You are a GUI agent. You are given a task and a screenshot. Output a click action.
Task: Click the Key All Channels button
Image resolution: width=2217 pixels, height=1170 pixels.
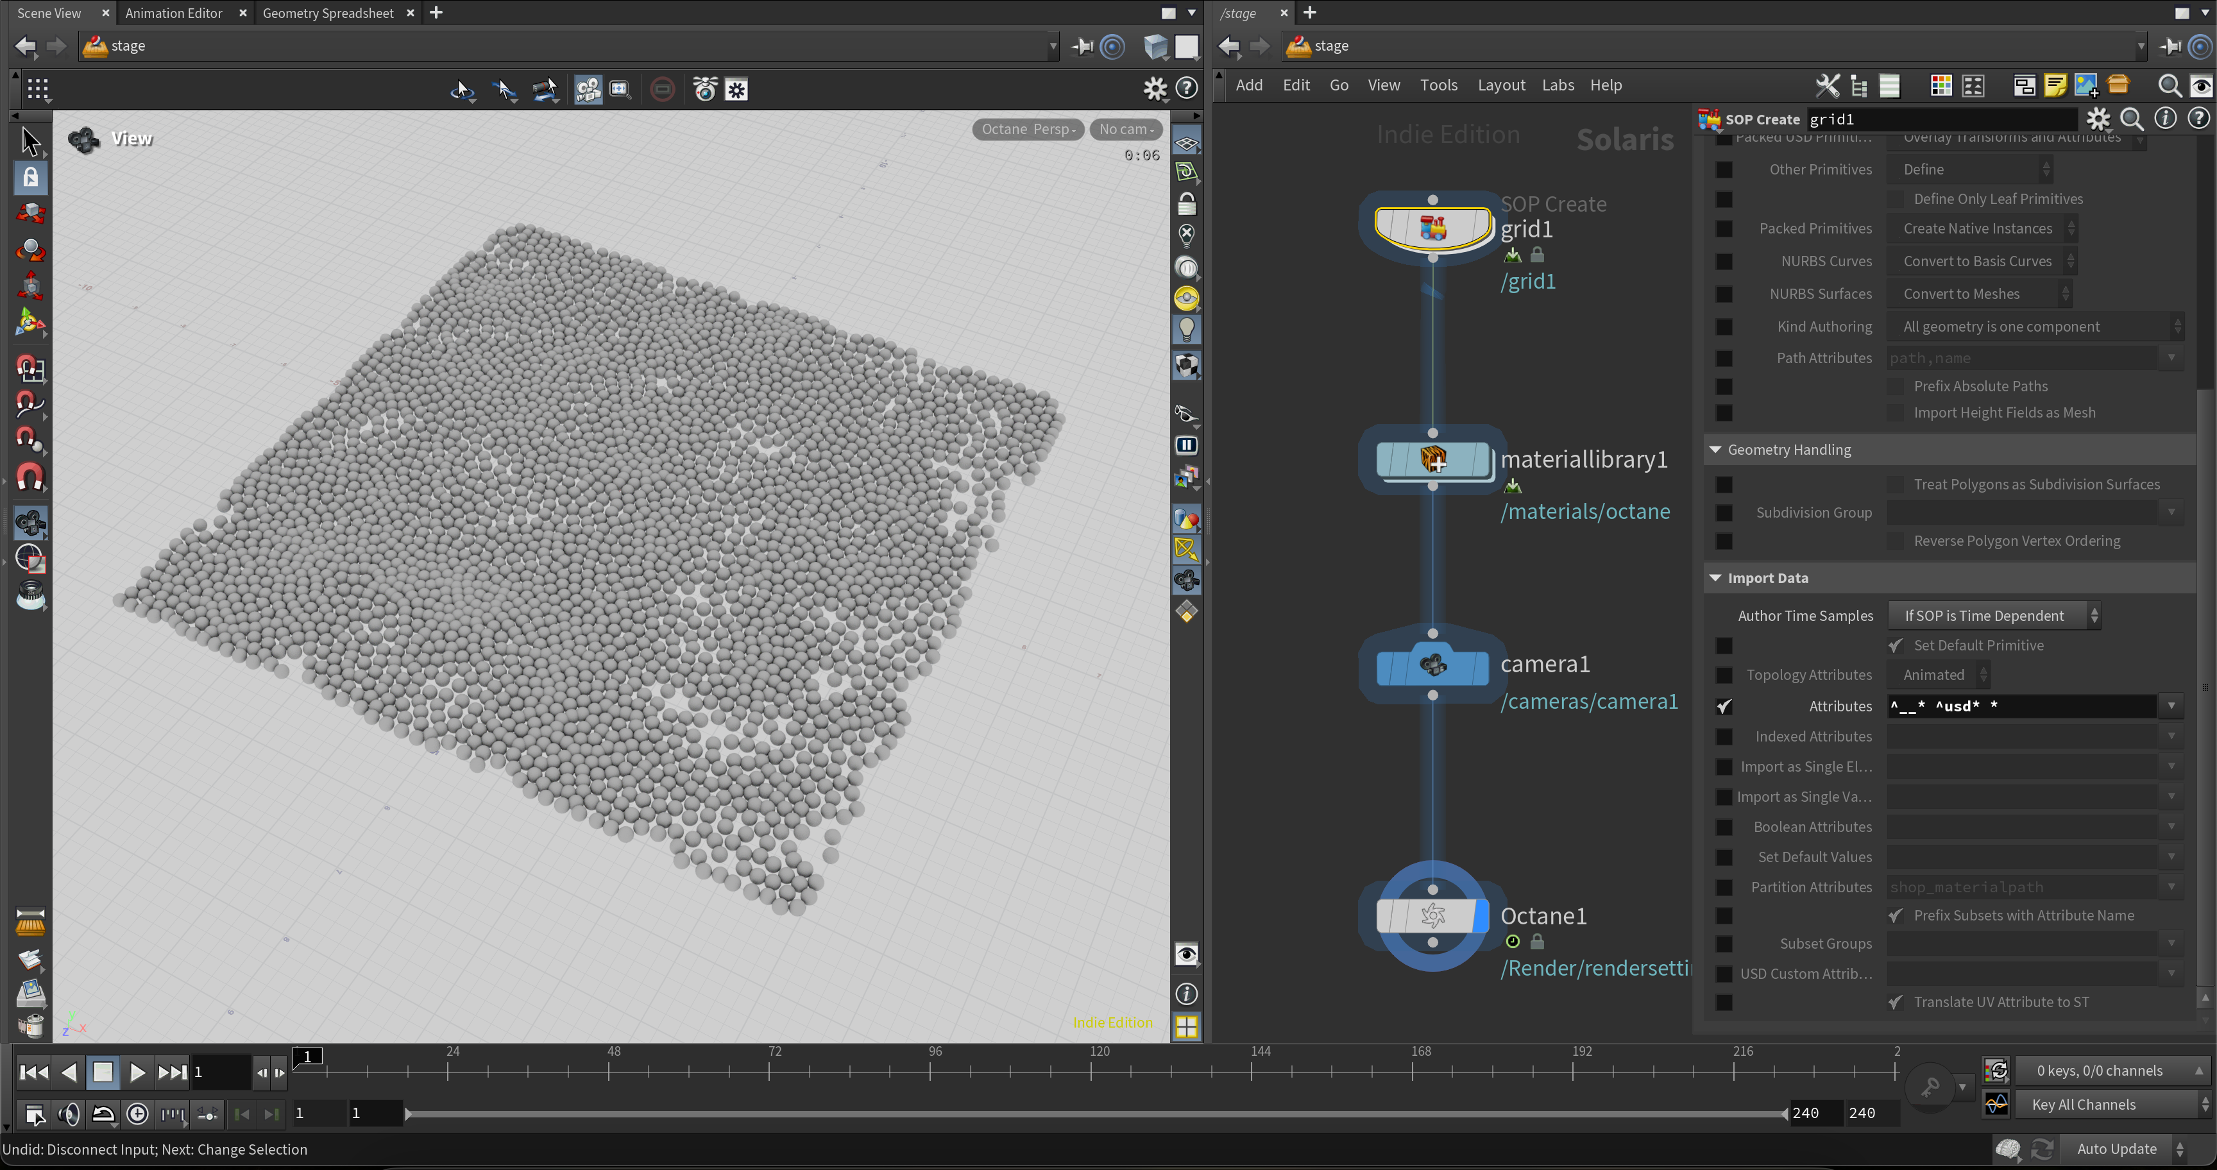(2083, 1105)
